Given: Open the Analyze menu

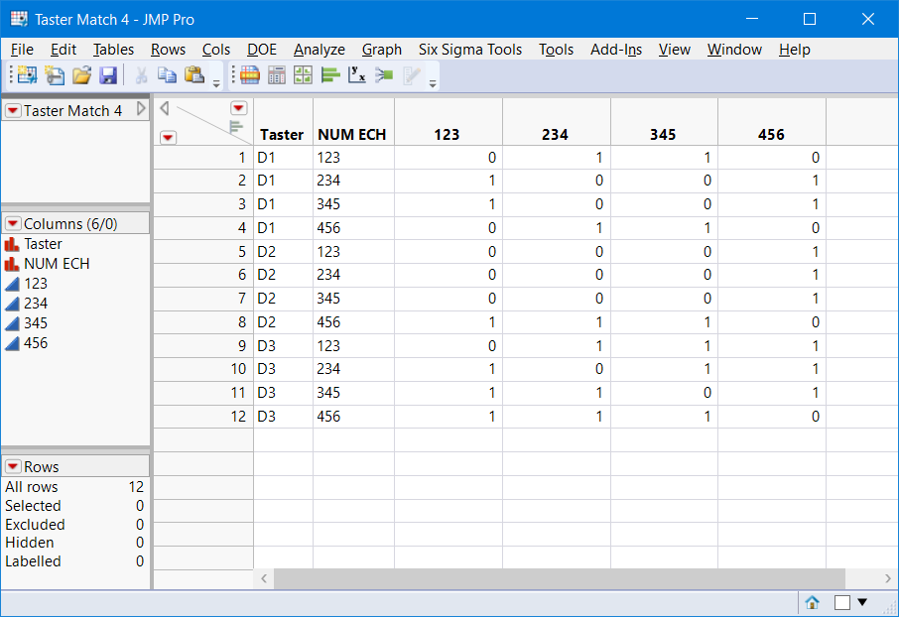Looking at the screenshot, I should click(319, 49).
